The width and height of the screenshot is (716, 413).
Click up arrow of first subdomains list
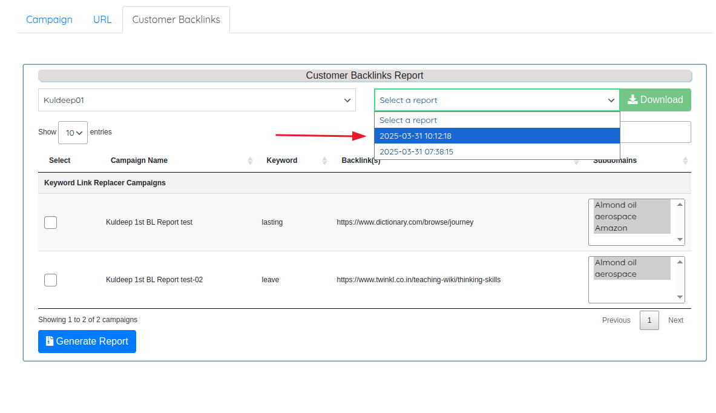click(x=680, y=205)
